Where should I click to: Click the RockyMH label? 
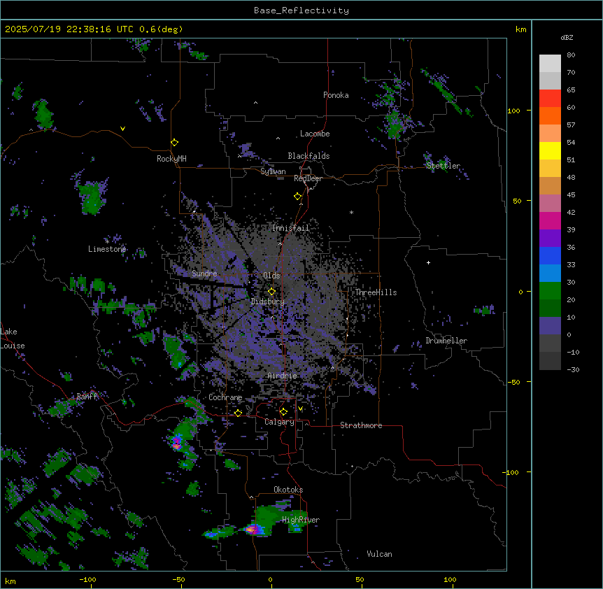(x=171, y=159)
